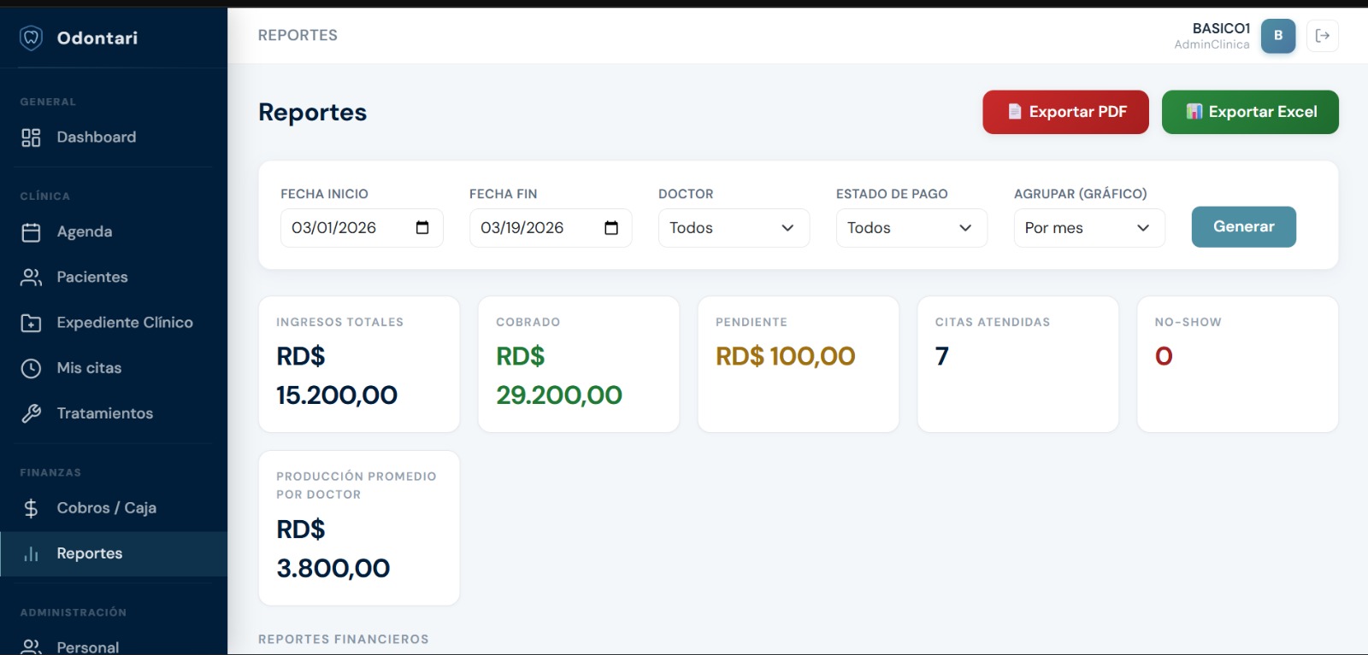Click the Dashboard grid icon

pyautogui.click(x=32, y=137)
